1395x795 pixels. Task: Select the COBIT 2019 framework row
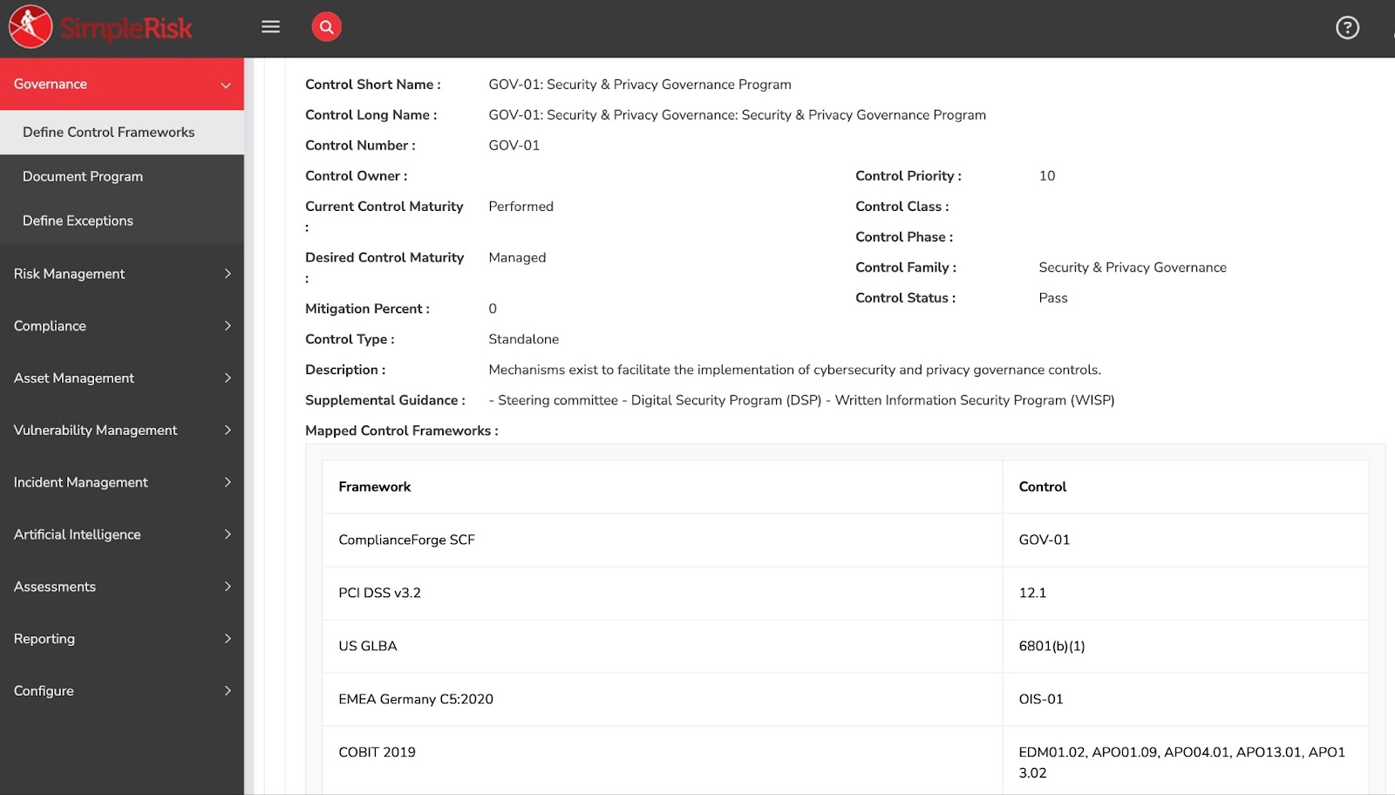(x=378, y=751)
